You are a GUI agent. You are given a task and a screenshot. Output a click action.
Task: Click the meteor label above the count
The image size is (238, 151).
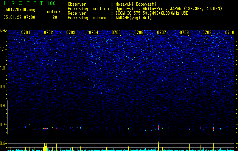54,12
